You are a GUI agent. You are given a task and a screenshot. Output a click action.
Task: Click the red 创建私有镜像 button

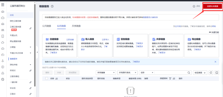[x=212, y=6]
